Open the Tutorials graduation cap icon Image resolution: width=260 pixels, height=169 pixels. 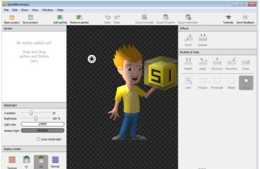coord(228,17)
